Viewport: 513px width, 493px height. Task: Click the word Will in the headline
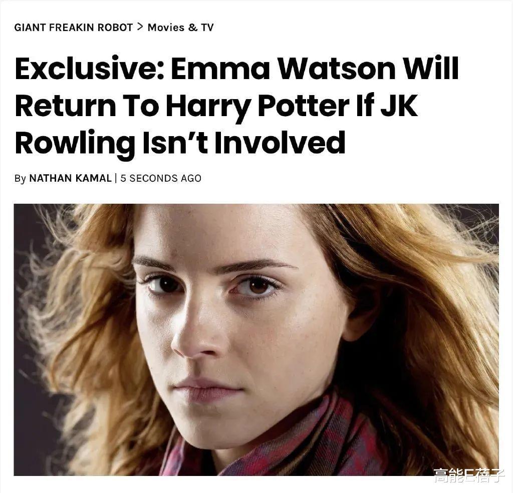click(430, 69)
